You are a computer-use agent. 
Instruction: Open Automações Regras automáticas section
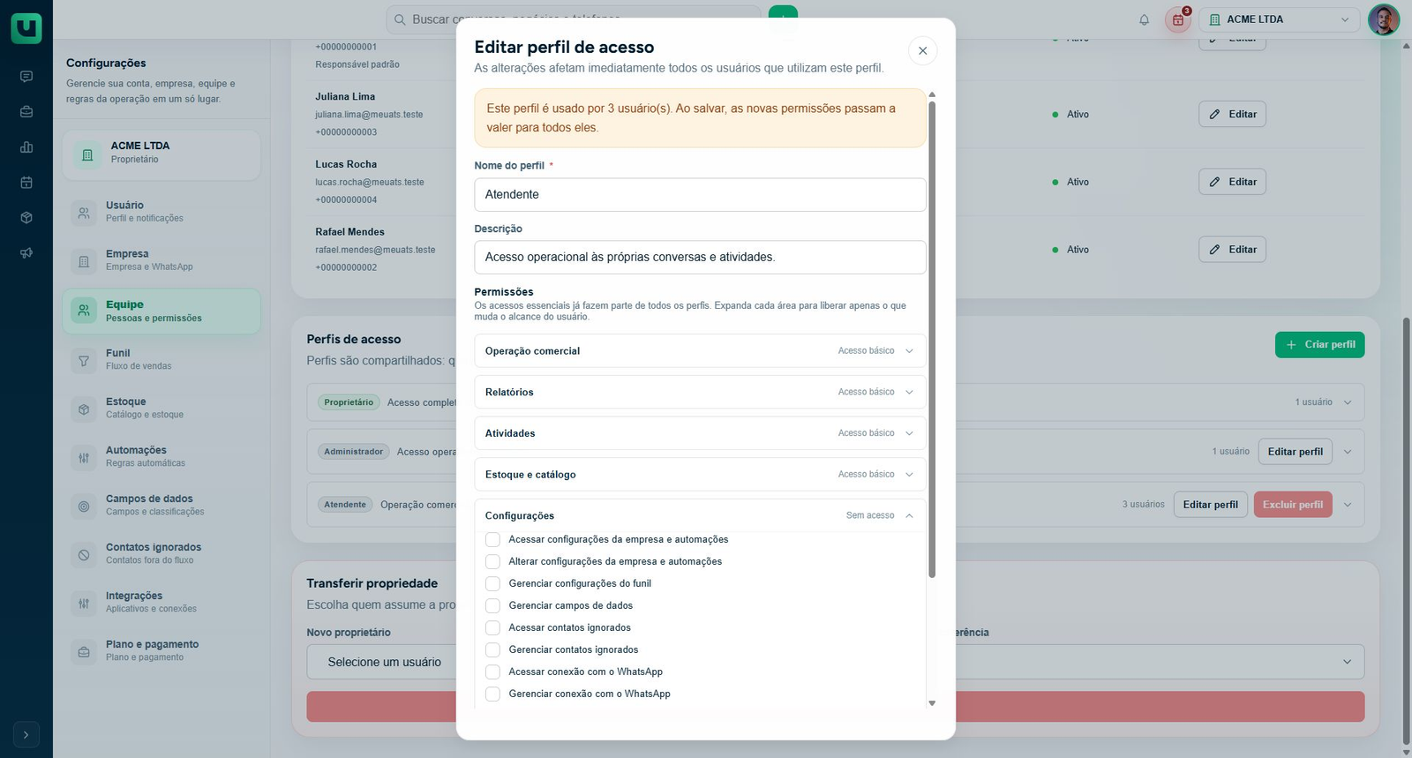point(161,456)
